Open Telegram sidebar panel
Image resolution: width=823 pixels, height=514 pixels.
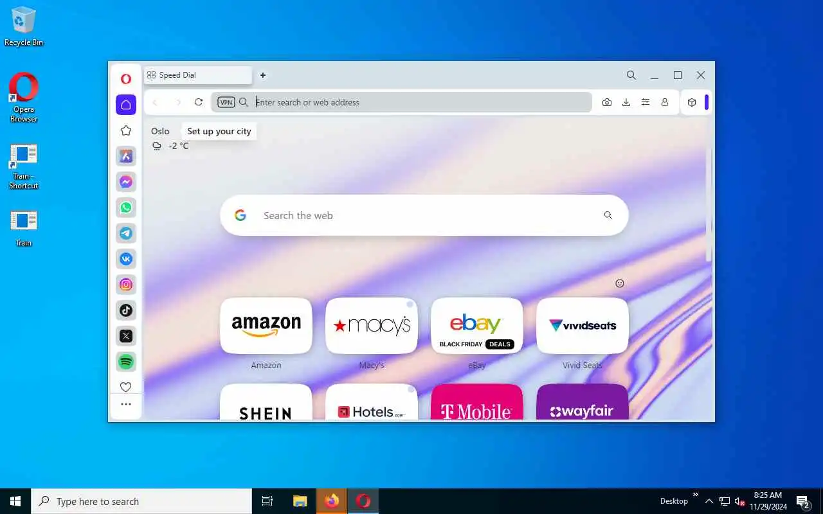(126, 233)
